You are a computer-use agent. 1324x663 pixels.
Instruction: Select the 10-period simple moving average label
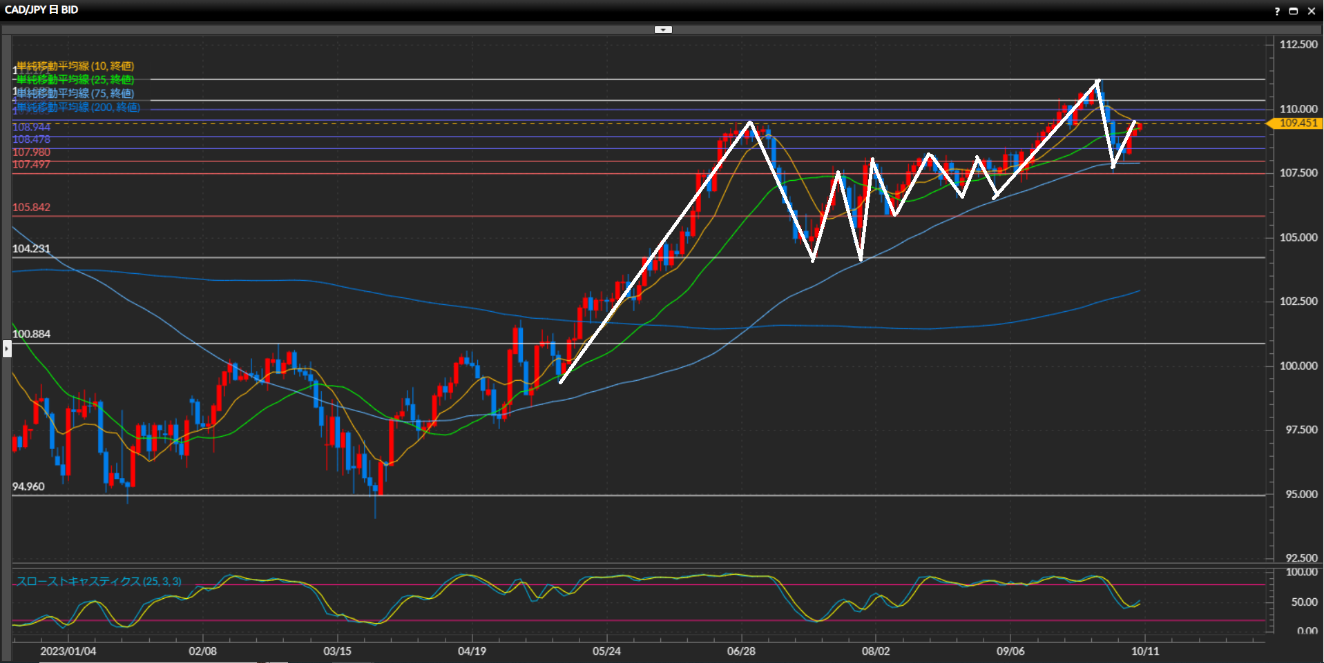[75, 66]
